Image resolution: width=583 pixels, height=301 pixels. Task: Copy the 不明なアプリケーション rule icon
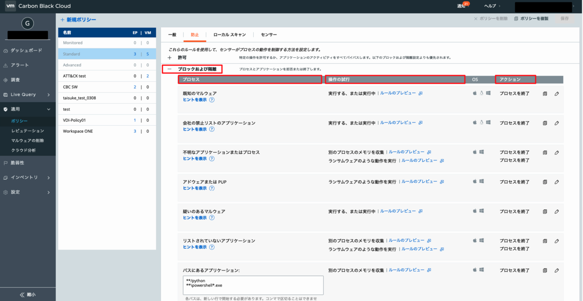(x=545, y=152)
